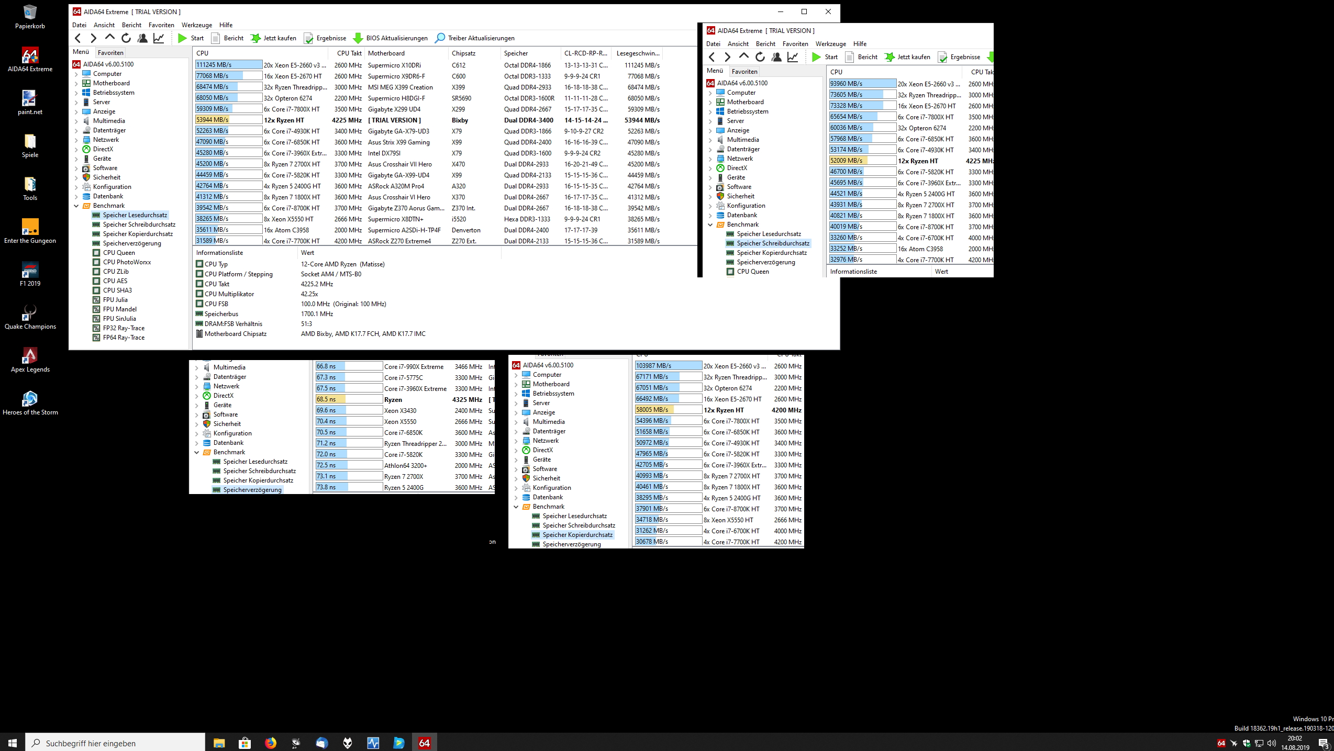Open the Werkzeuge menu in main window
The width and height of the screenshot is (1334, 751).
(197, 25)
